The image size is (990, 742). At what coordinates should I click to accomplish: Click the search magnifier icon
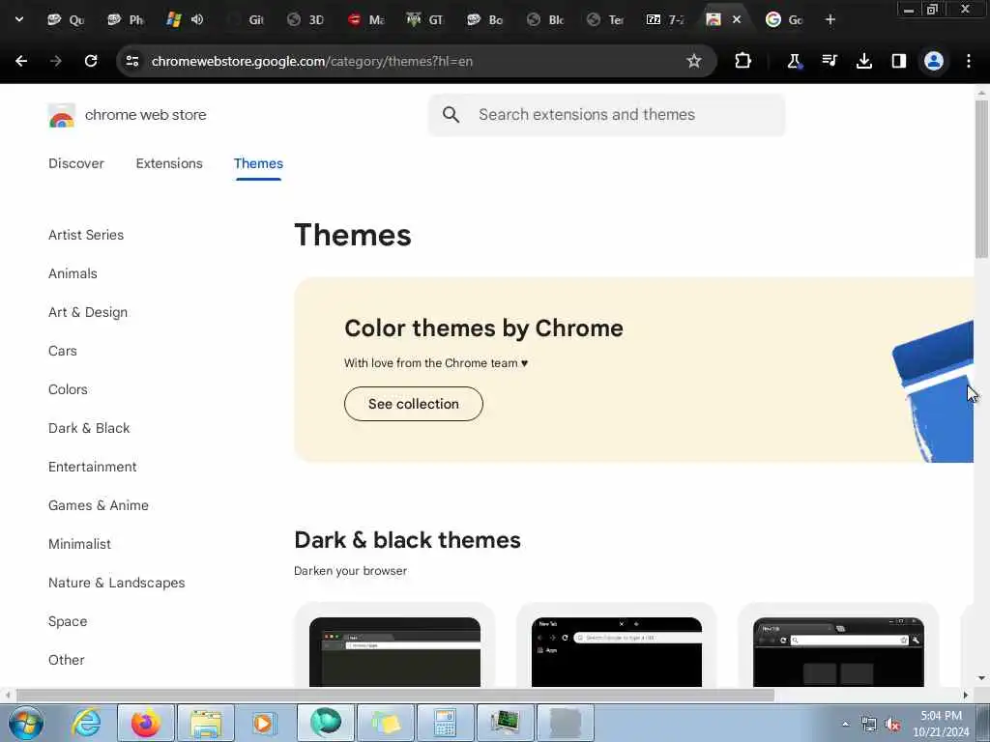coord(451,115)
